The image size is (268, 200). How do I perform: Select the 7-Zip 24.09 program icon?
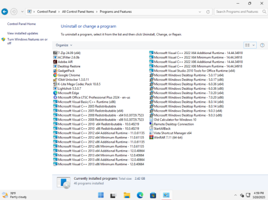[55, 53]
